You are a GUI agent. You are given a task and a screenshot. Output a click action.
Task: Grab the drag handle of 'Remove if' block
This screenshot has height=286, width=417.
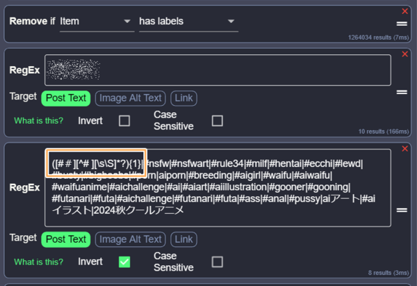[401, 21]
